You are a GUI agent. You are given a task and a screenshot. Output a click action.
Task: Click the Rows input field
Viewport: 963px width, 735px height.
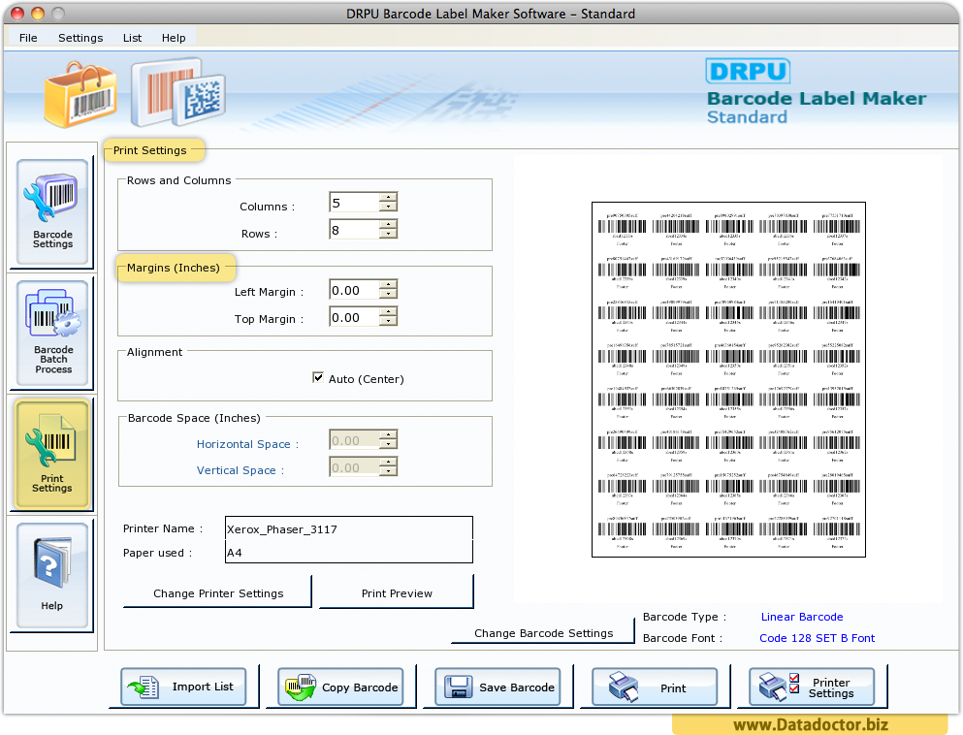pyautogui.click(x=354, y=230)
